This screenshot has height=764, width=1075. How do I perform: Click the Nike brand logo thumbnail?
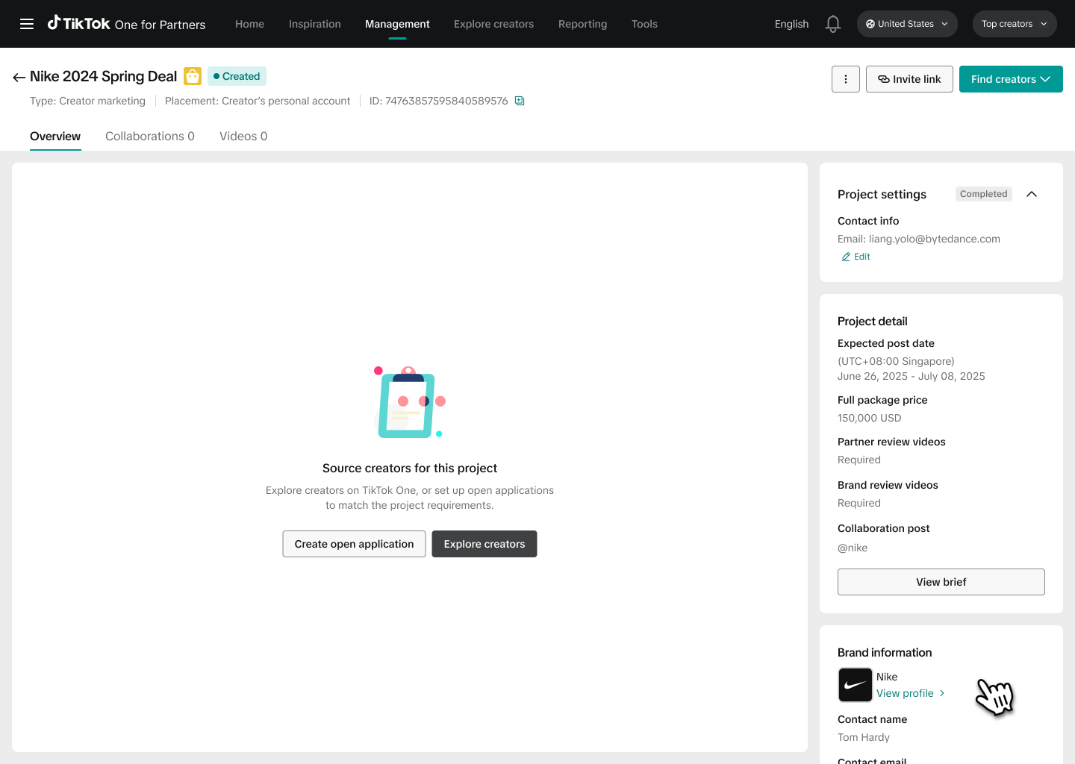856,685
